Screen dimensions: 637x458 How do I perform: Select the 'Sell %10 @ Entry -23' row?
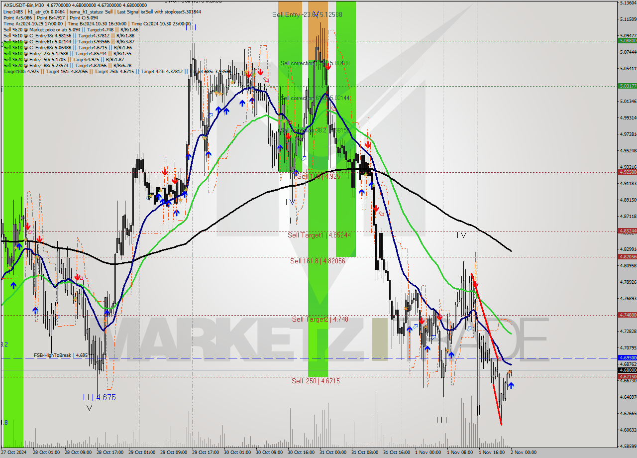coord(67,53)
